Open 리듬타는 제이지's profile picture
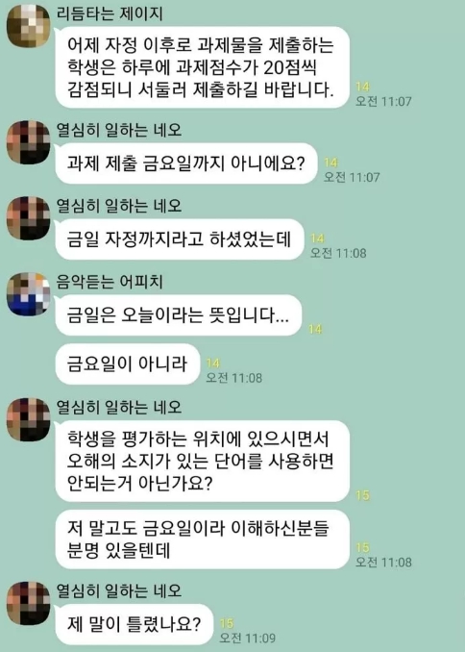465x652 pixels. click(x=29, y=26)
